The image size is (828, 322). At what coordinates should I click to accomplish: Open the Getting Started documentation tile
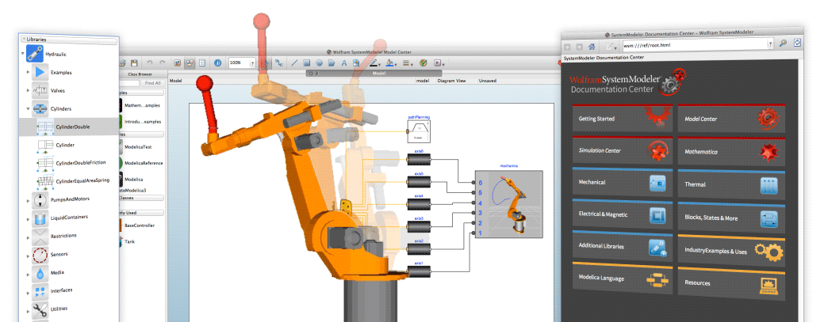coord(623,118)
